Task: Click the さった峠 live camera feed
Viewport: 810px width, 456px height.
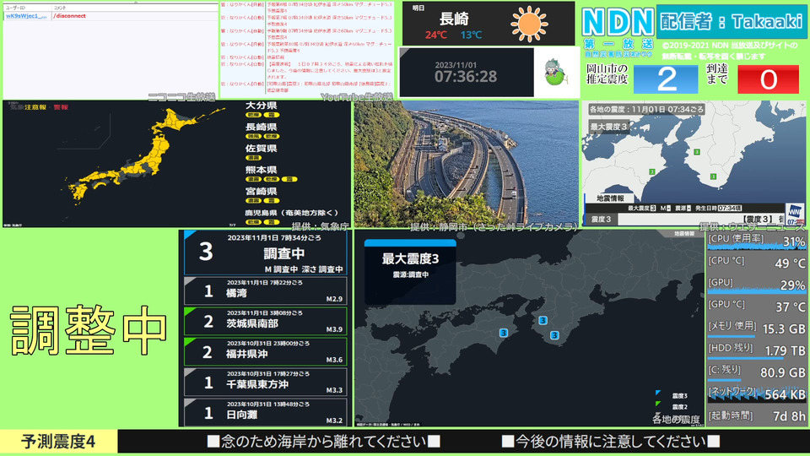Action: coord(466,164)
